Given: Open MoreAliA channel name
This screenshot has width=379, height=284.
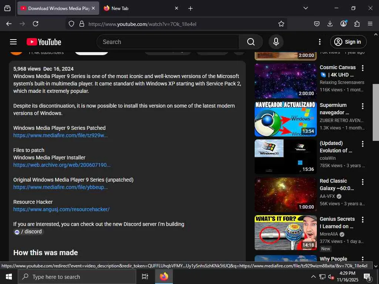Looking at the screenshot, I should 329,234.
